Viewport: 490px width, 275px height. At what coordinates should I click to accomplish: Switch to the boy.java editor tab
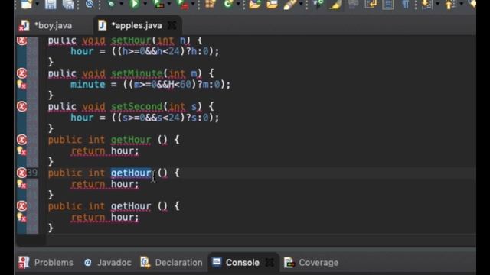(47, 25)
